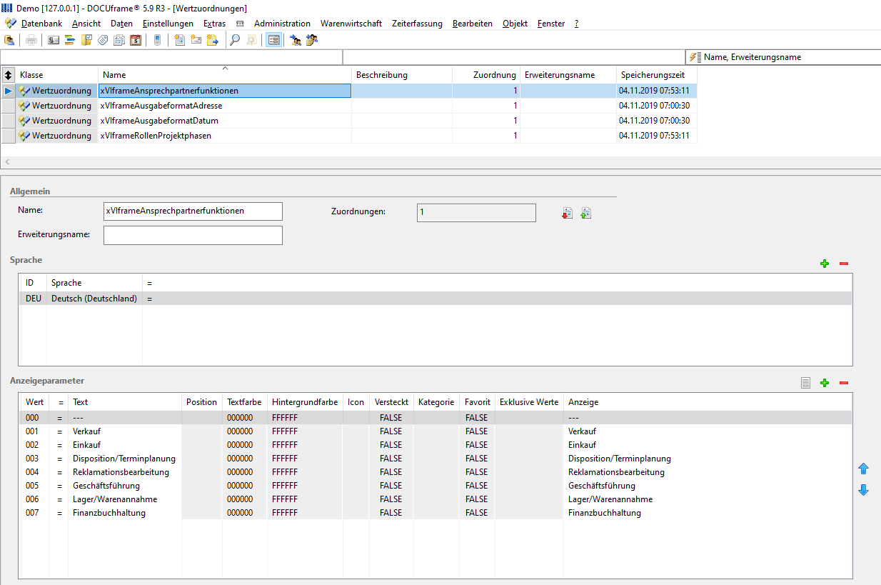Image resolution: width=881 pixels, height=585 pixels.
Task: Sort list by Speicherungszeit column header
Action: [x=657, y=74]
